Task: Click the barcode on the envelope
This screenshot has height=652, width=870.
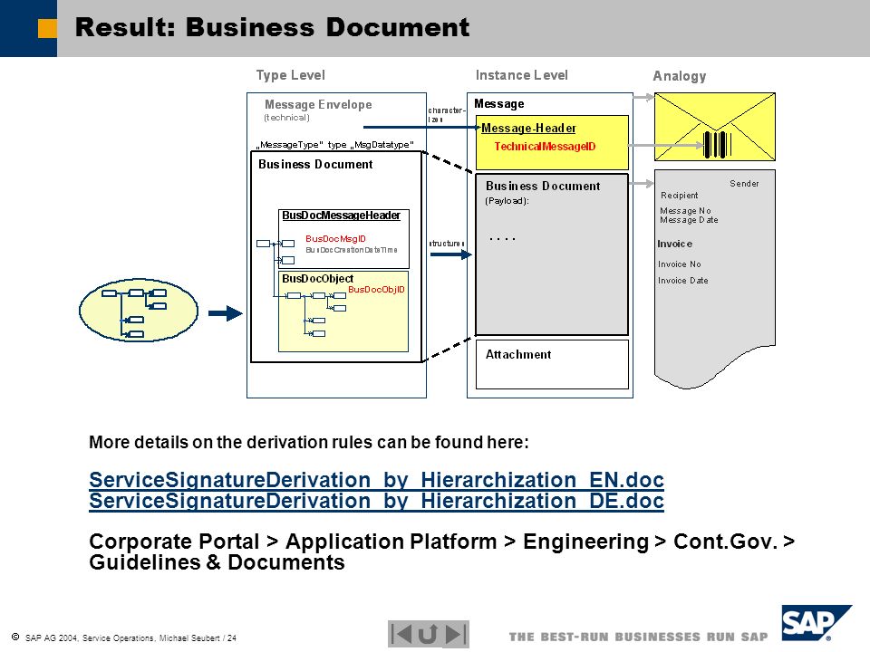Action: (x=717, y=145)
